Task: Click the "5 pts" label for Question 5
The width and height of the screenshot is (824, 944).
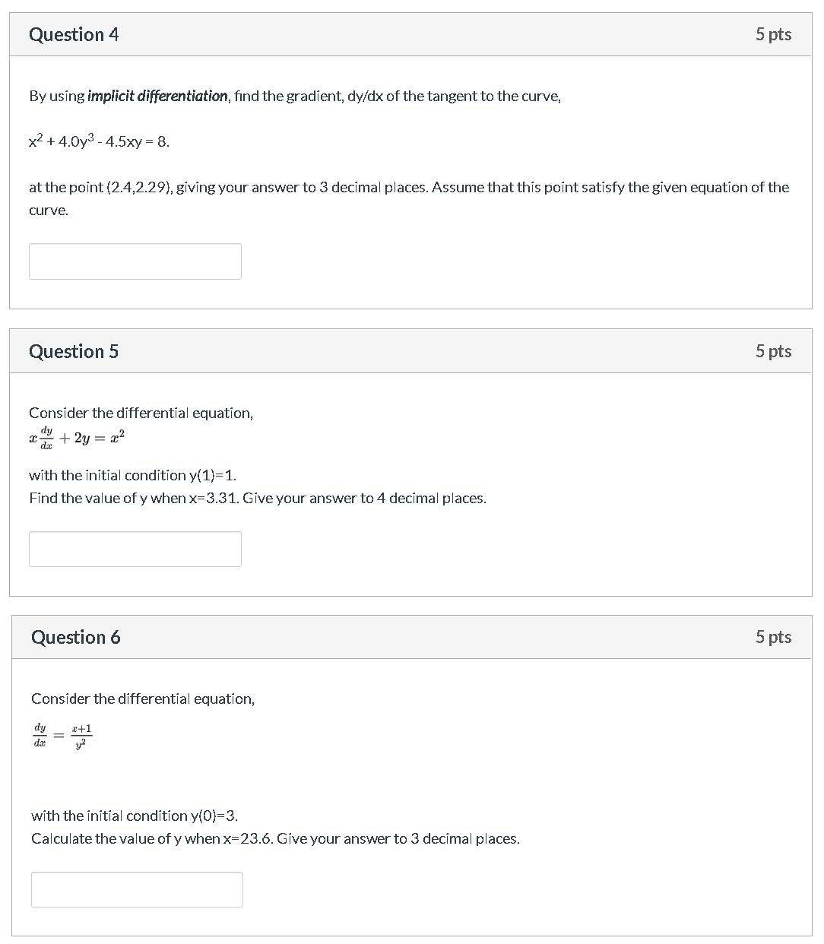Action: coord(773,351)
